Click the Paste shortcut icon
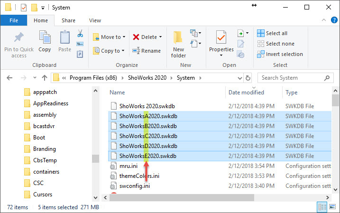340x213 pixels. pos(80,54)
